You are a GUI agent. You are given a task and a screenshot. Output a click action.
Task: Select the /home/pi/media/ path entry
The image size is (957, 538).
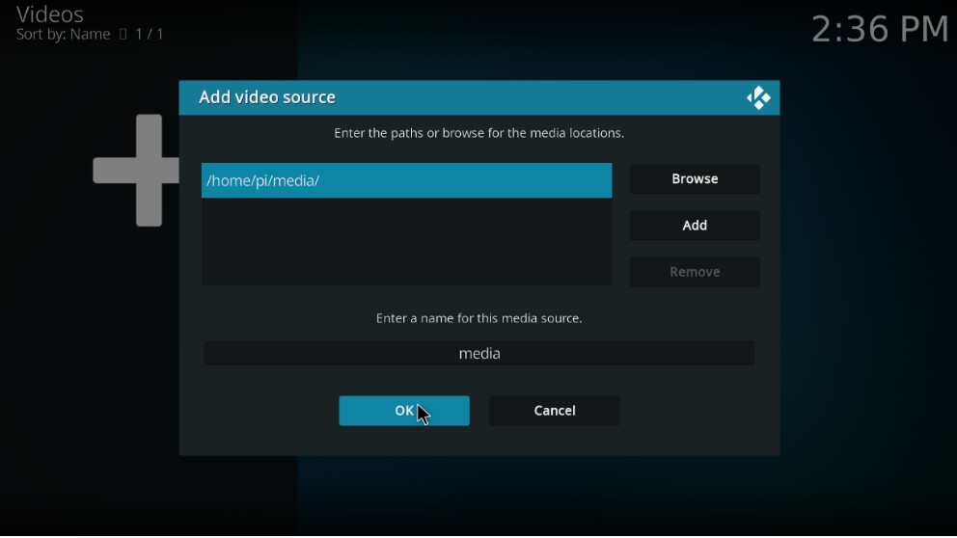(x=406, y=180)
